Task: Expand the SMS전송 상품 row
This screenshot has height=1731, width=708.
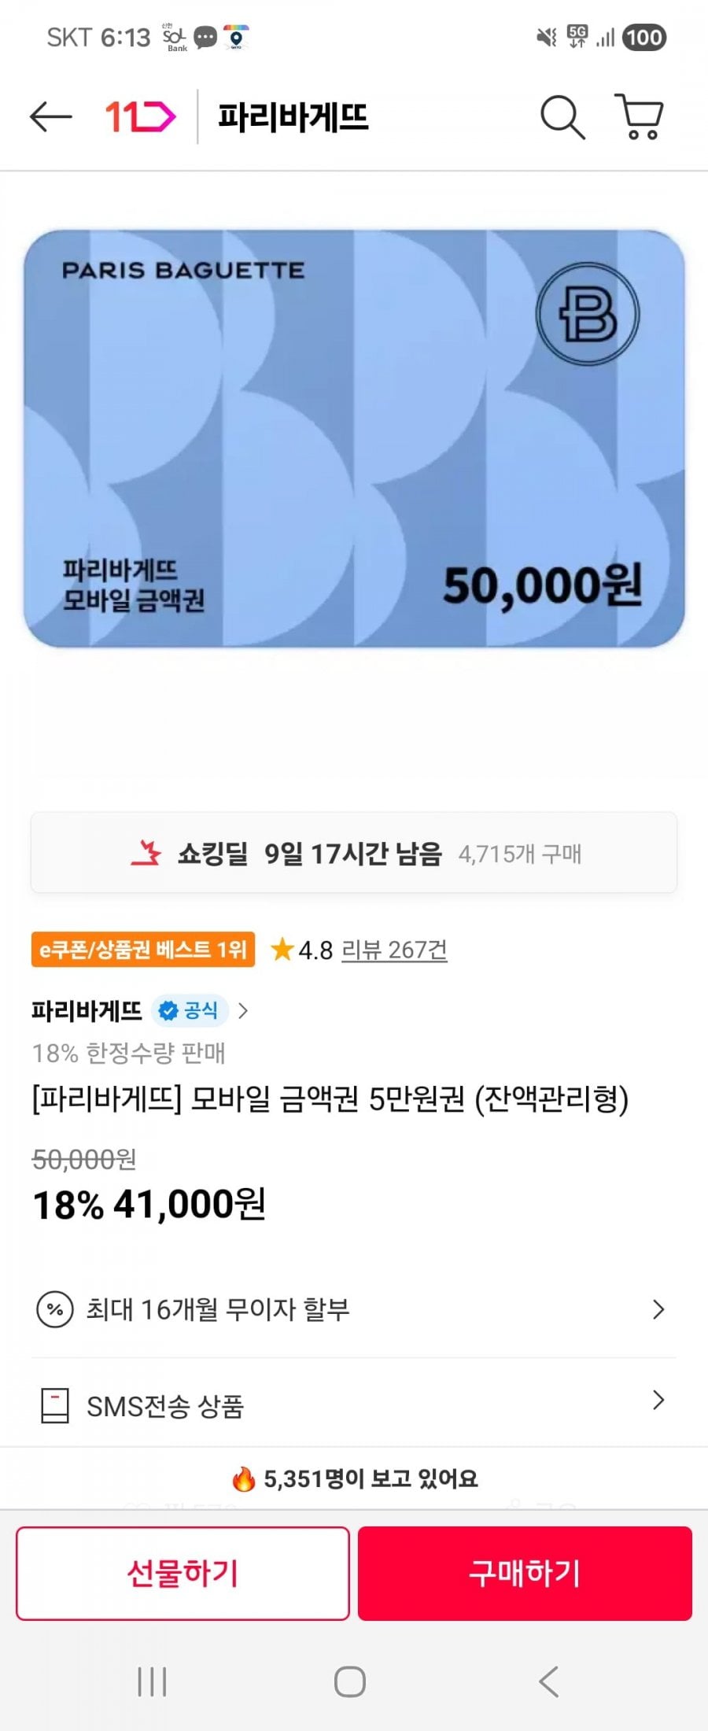Action: (x=658, y=1400)
